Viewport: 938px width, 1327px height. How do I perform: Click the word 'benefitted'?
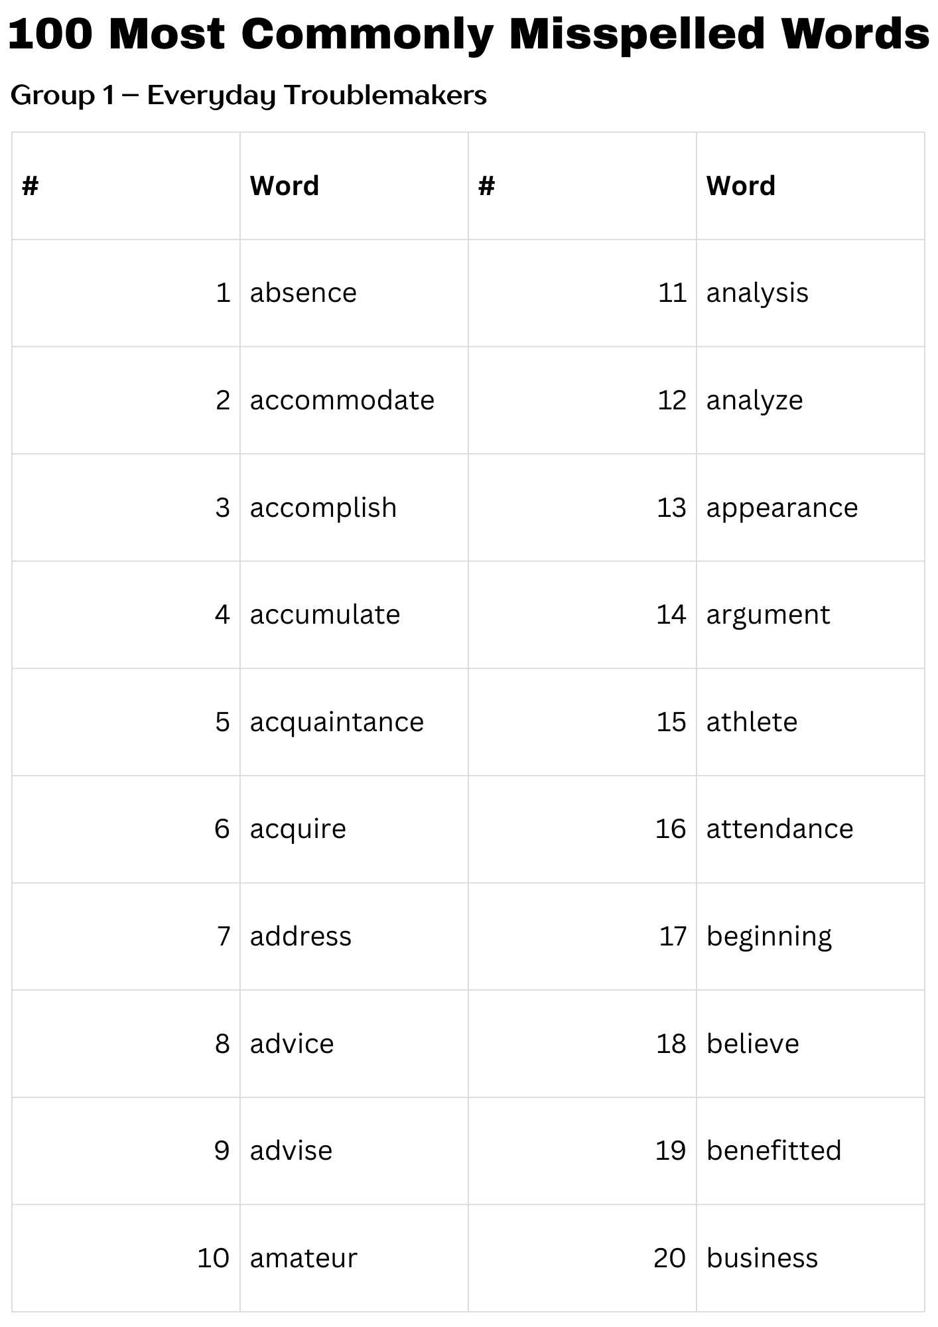pos(773,1151)
